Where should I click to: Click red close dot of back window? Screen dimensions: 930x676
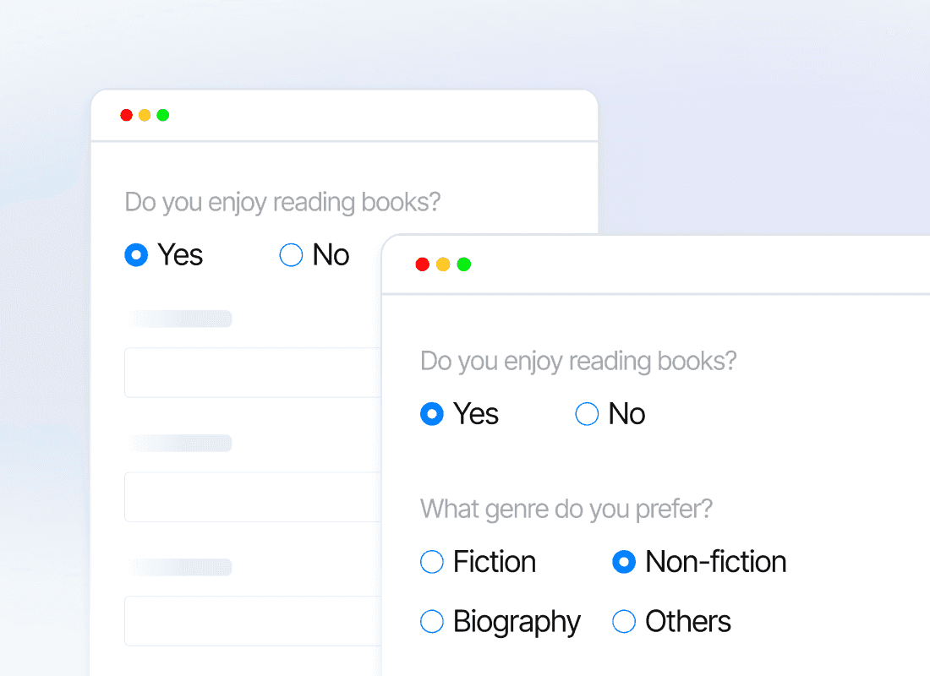(x=127, y=115)
